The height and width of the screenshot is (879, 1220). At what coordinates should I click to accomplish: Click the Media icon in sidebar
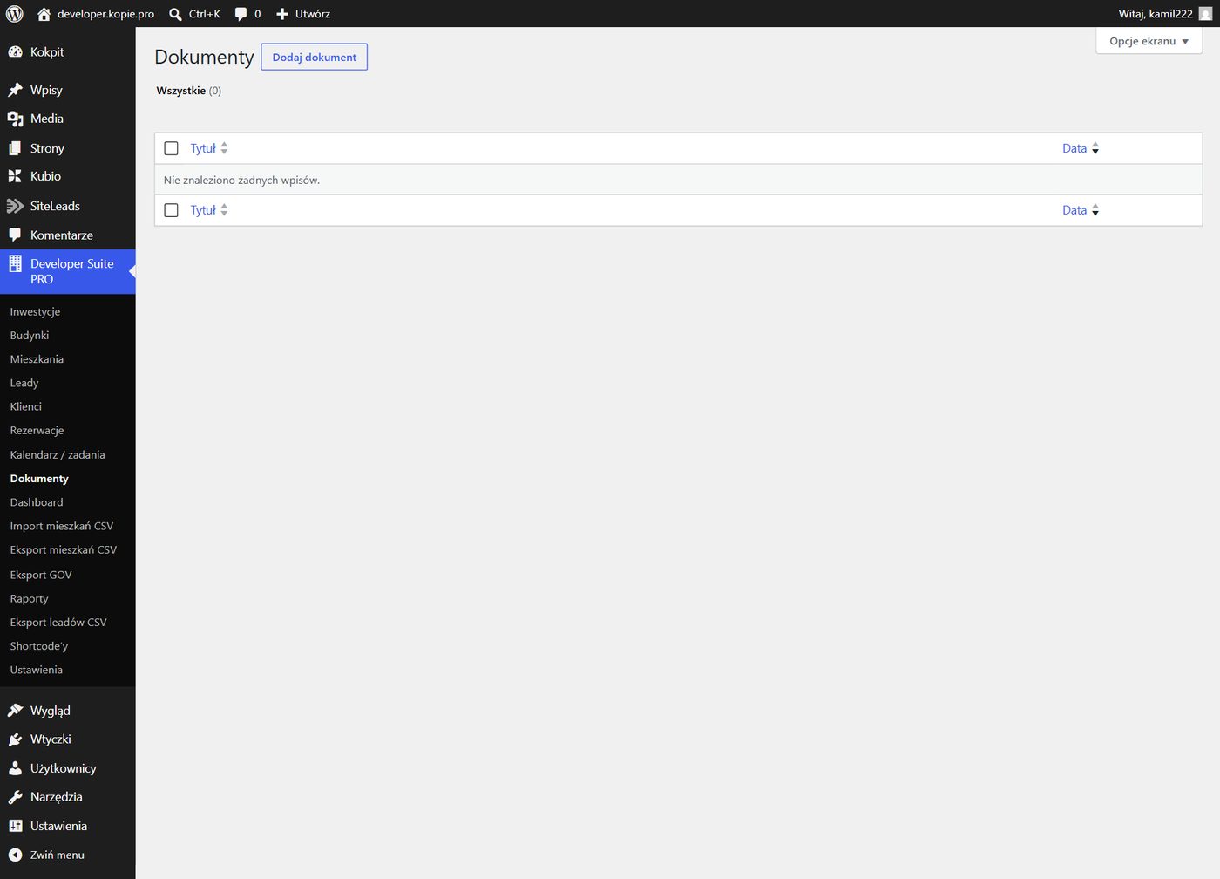15,119
